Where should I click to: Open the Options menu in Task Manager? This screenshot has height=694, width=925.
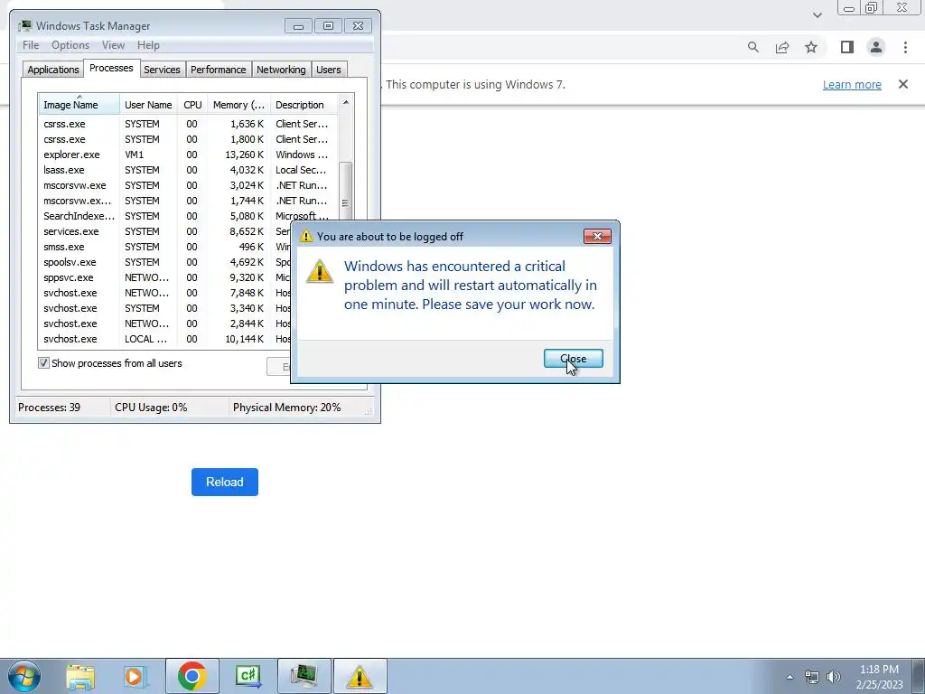(x=70, y=45)
